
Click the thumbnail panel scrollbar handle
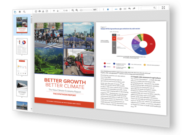(32, 21)
